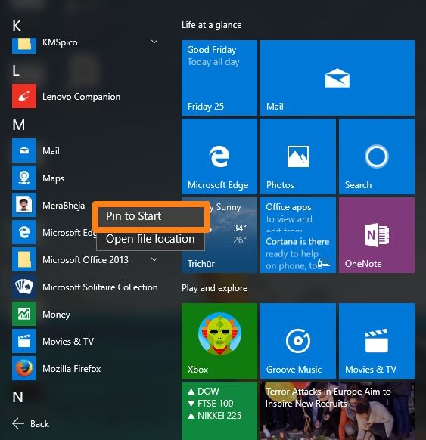426x440 pixels.
Task: Click Play and explore group title
Action: [215, 288]
